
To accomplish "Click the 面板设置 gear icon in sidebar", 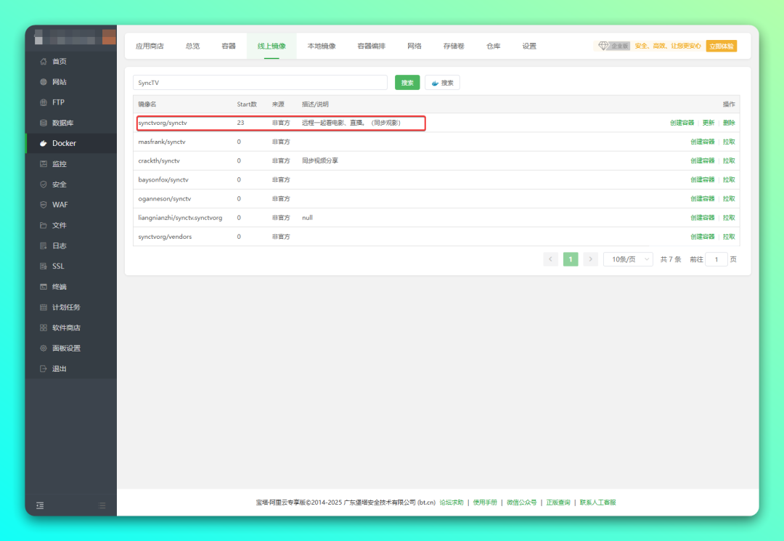I will [x=44, y=348].
